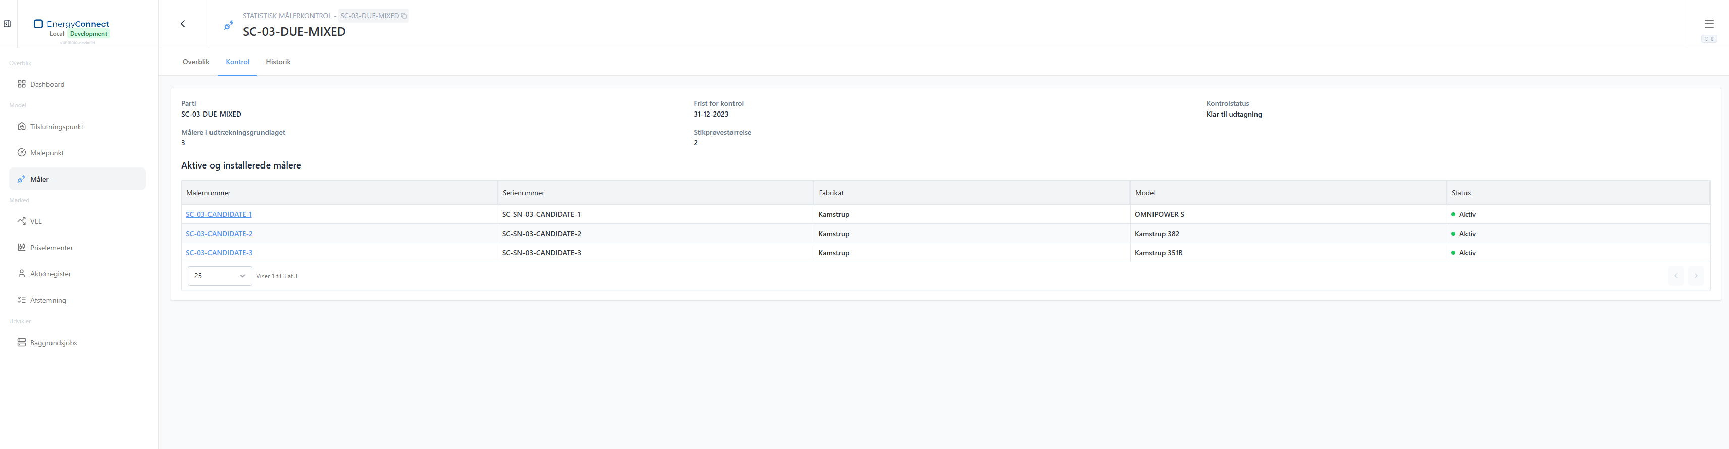The image size is (1729, 449).
Task: Open meter link SC-03-CANDIDATE-2
Action: [x=220, y=234]
